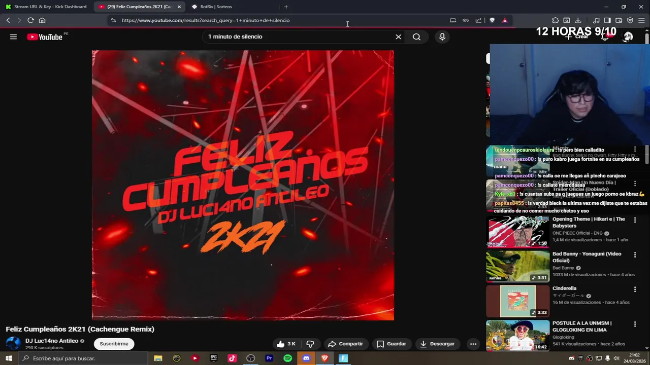Open volume control in system tray
Image resolution: width=650 pixels, height=365 pixels.
616,358
